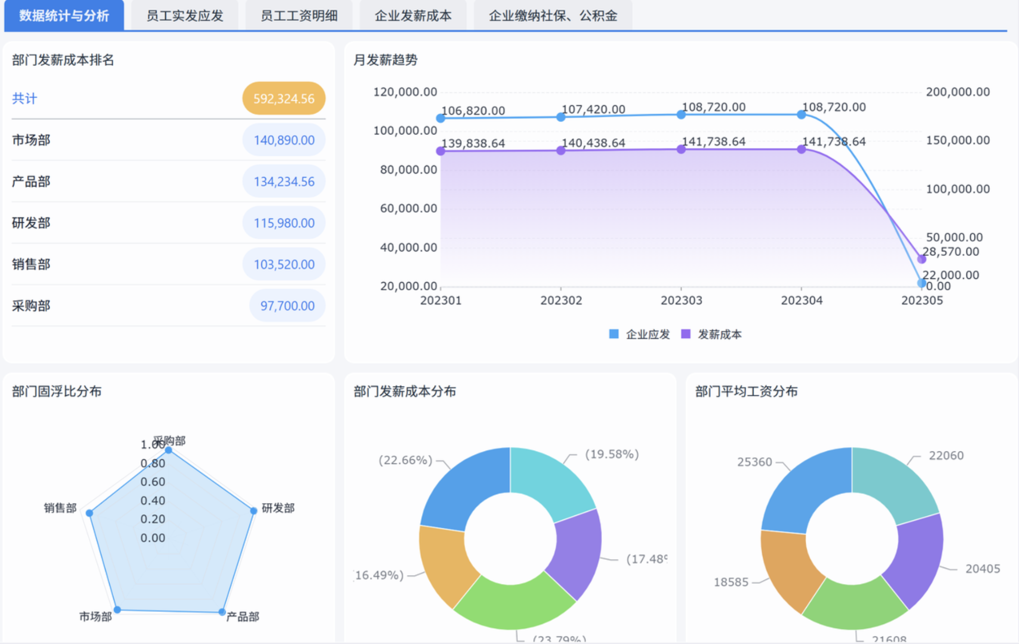The image size is (1019, 644).
Task: Switch to the 数据统计与分析 tab
Action: click(64, 15)
